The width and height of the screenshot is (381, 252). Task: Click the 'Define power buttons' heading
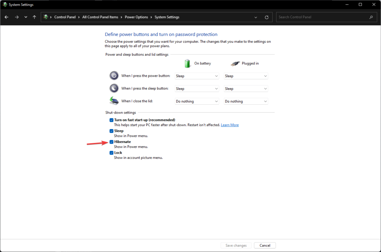click(161, 35)
